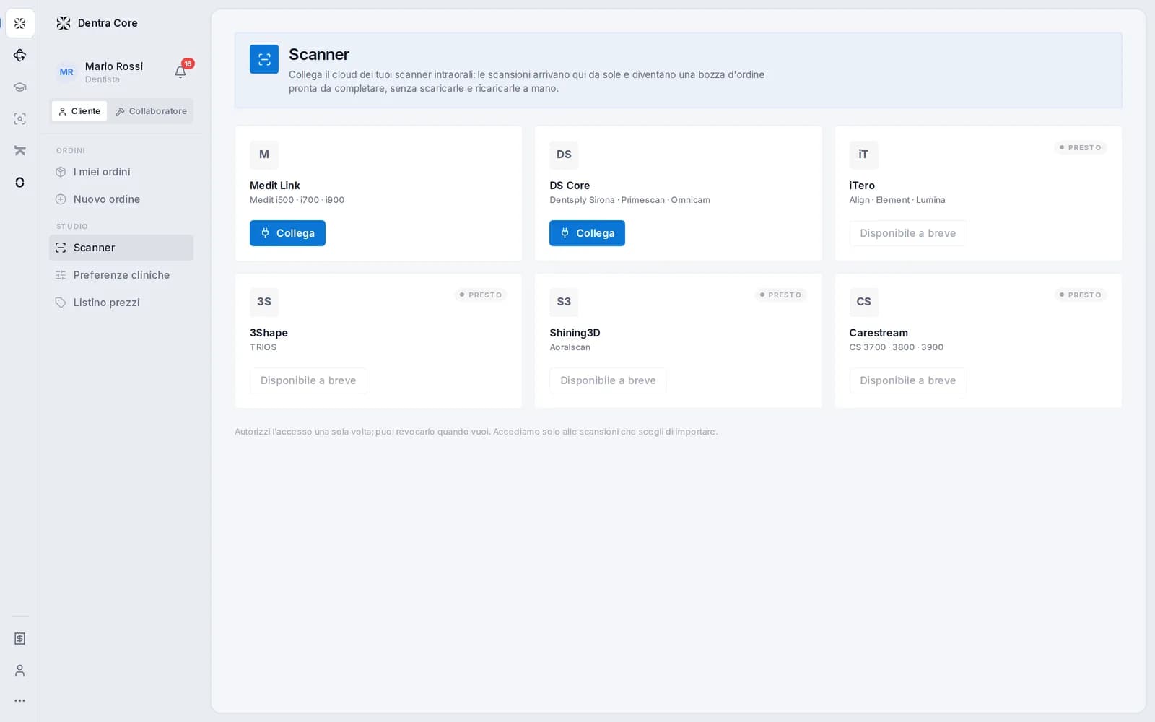Open I miei ordini
This screenshot has height=722, width=1155.
[121, 172]
